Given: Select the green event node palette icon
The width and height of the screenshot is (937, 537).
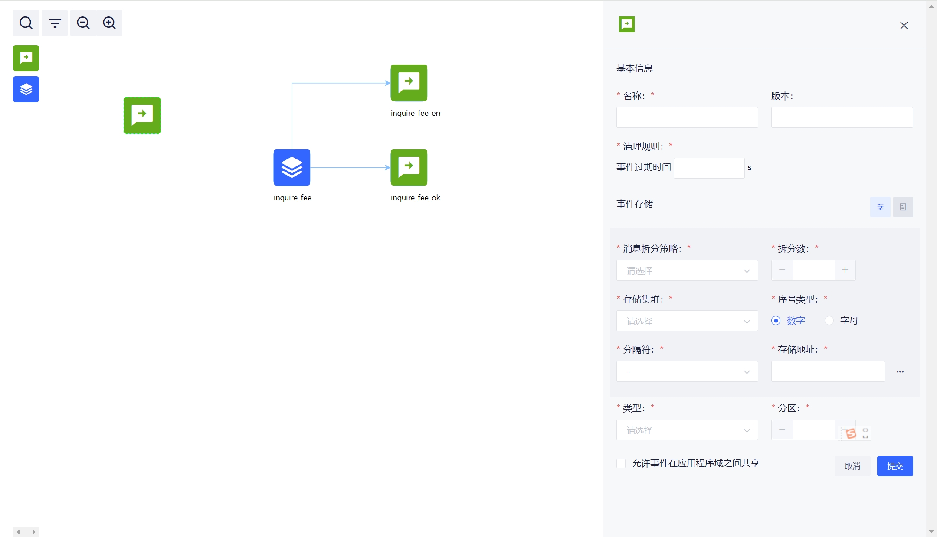Looking at the screenshot, I should 26,58.
